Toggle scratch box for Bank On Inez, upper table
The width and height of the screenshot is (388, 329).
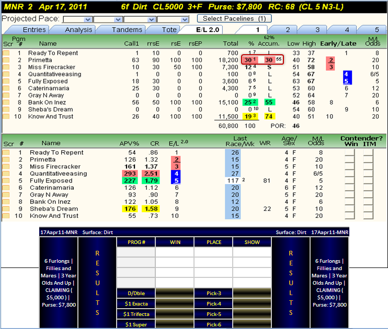pyautogui.click(x=6, y=102)
